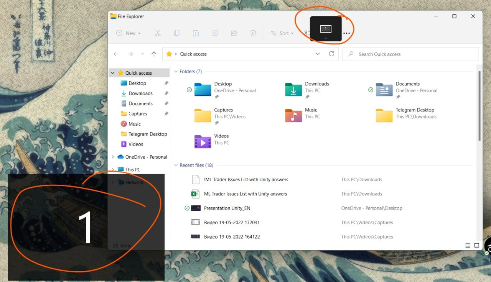Collapse the Recent files (18) group
Image resolution: width=491 pixels, height=282 pixels.
point(176,165)
